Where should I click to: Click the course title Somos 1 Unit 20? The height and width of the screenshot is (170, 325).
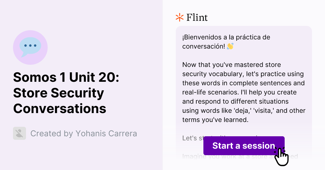click(x=67, y=77)
